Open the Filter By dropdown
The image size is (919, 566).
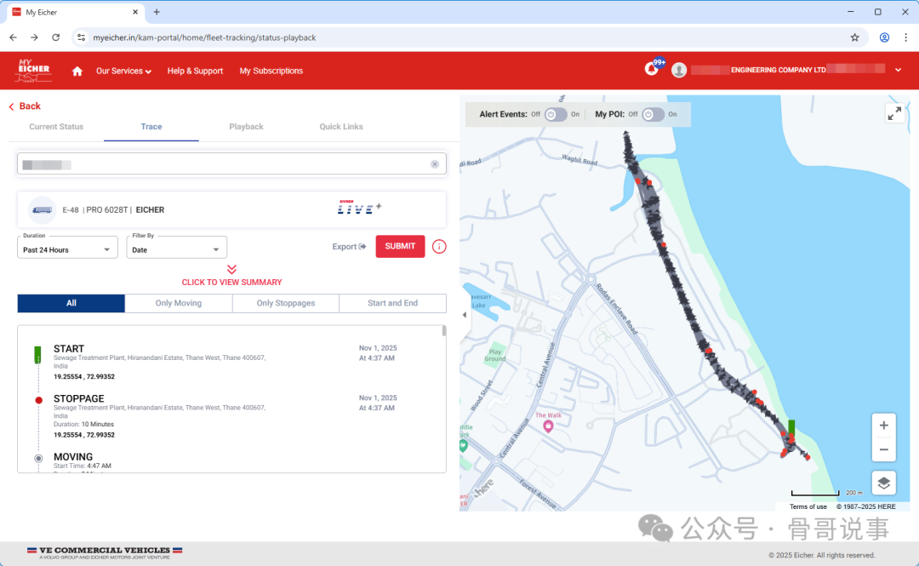click(176, 248)
